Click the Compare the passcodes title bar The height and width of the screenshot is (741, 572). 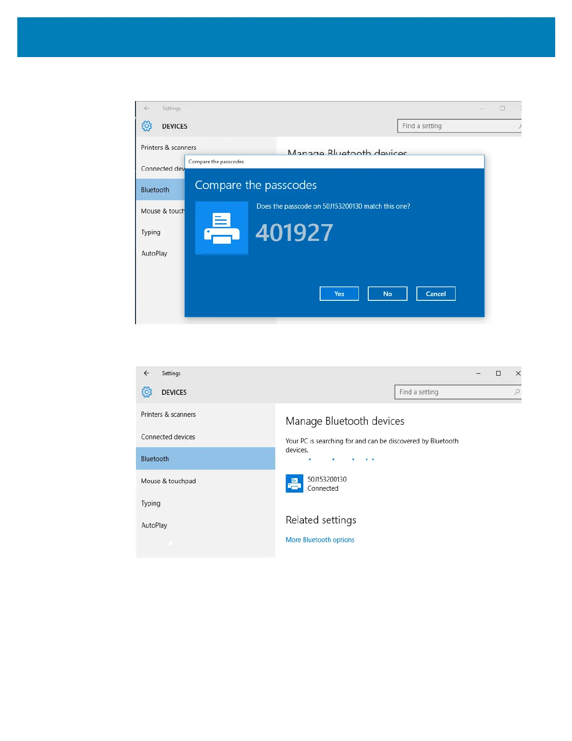pos(335,161)
